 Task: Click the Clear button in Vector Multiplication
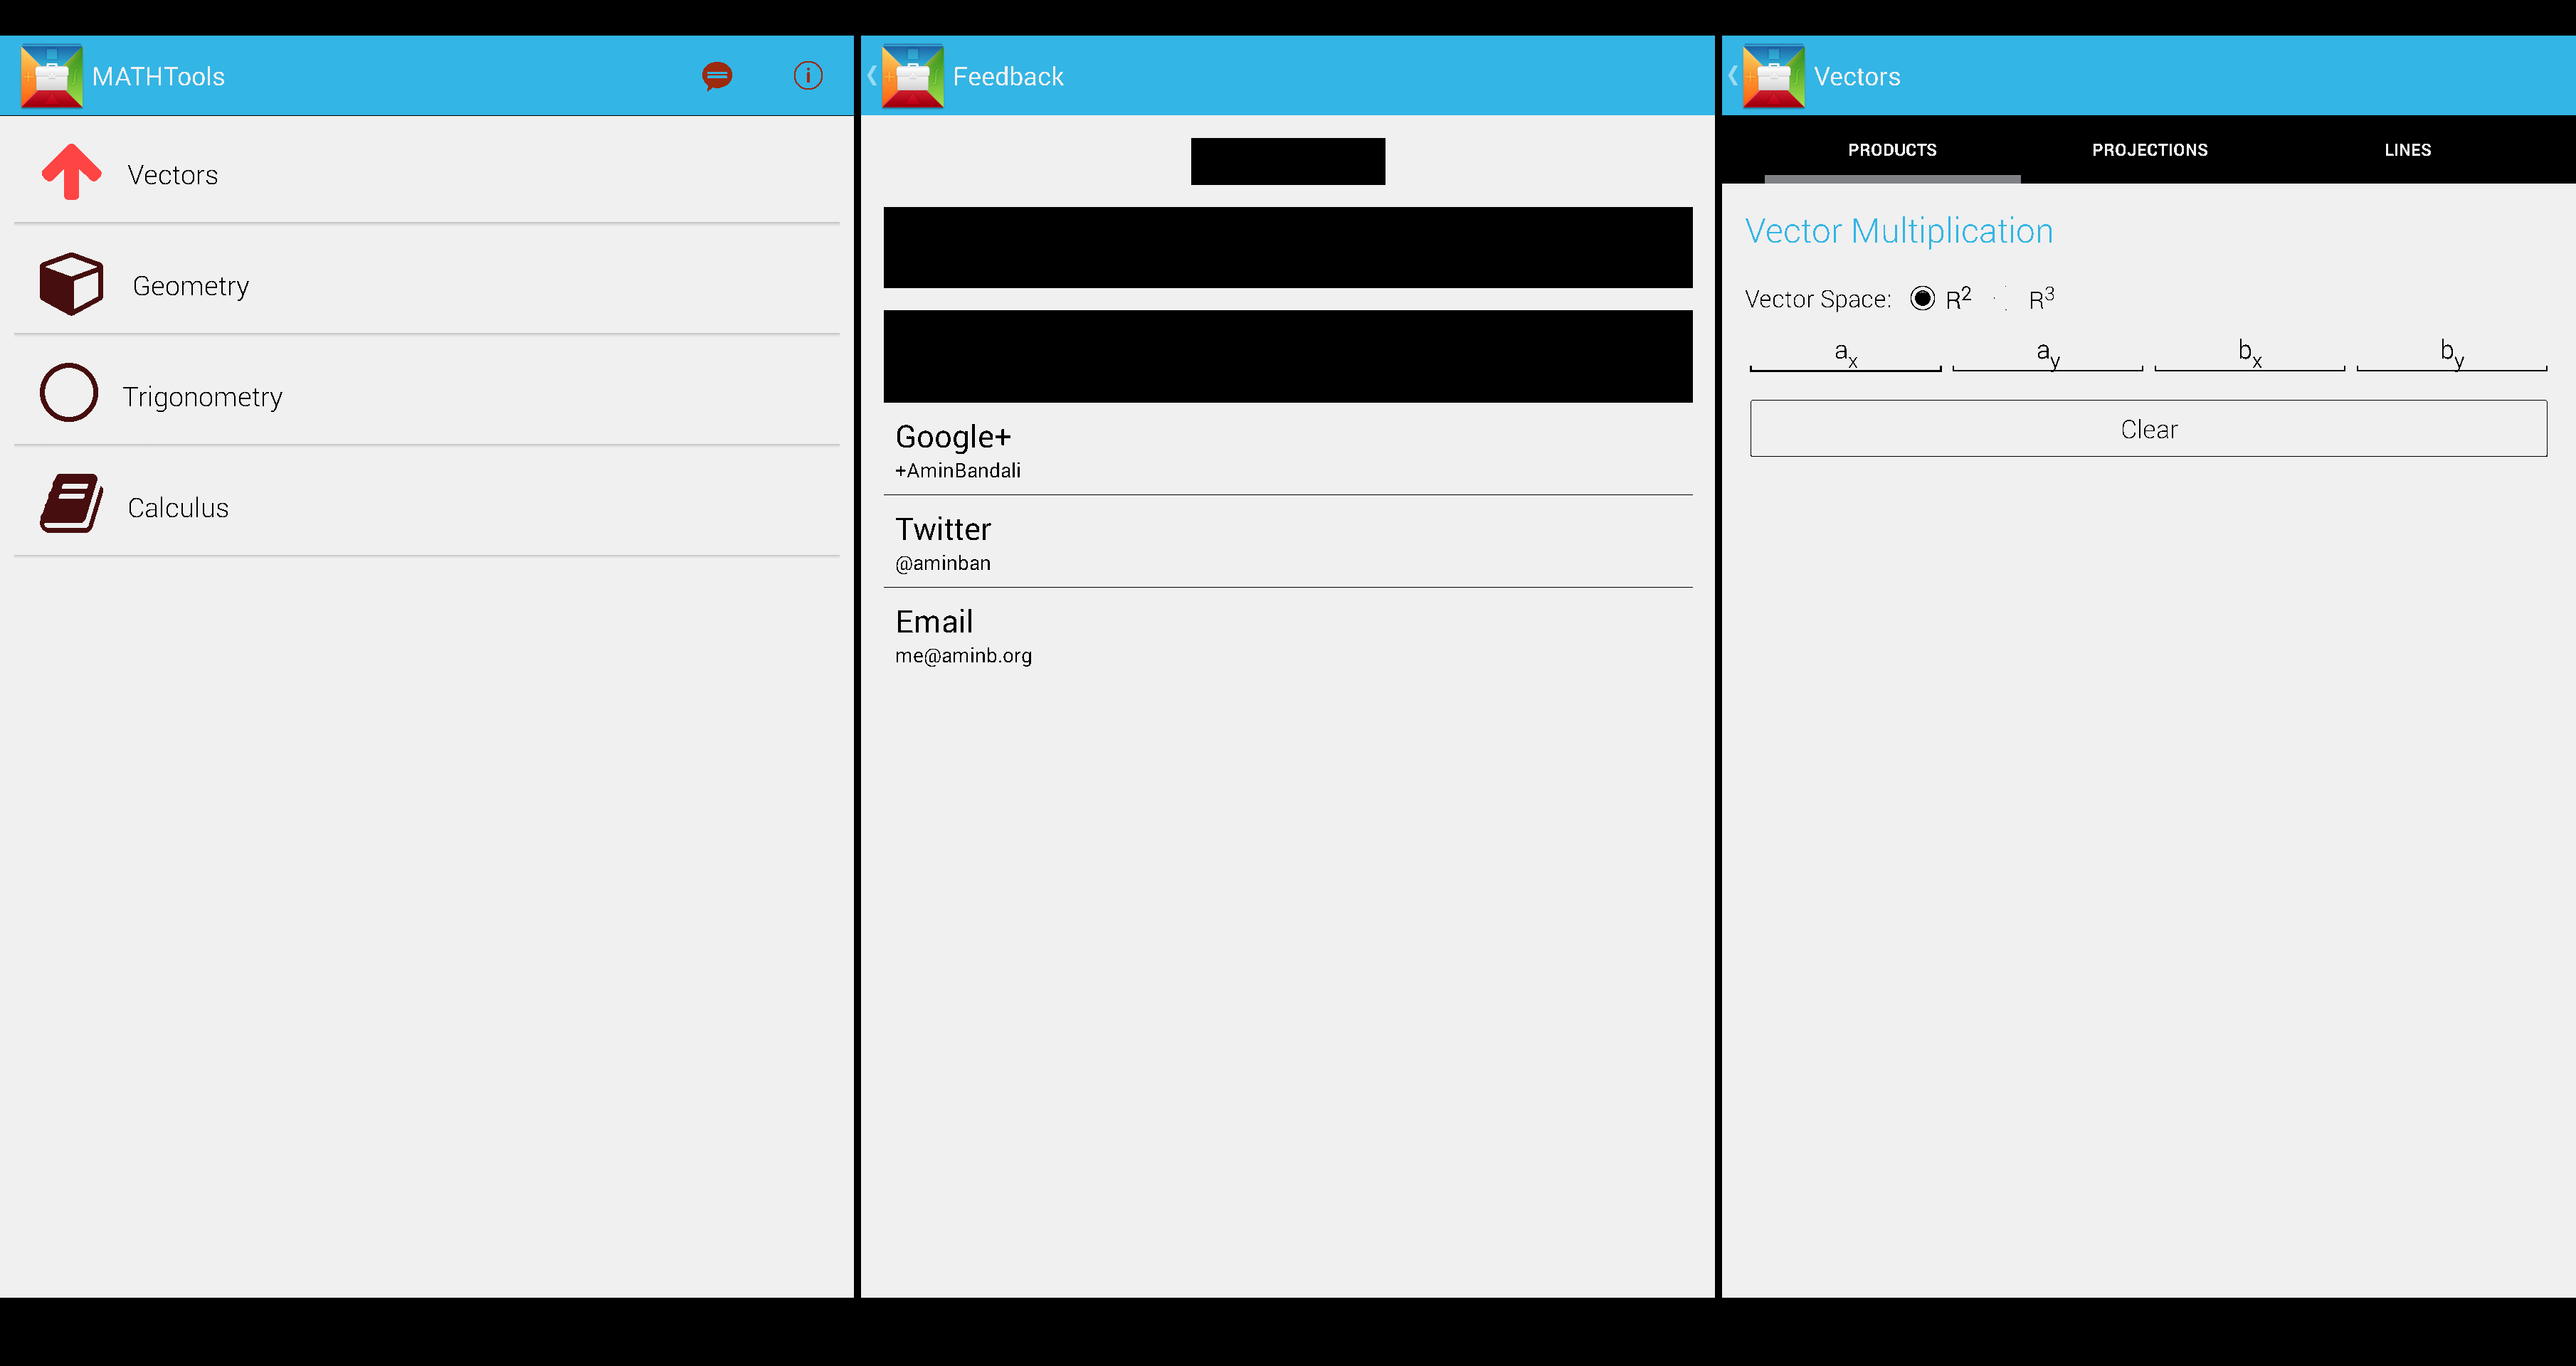2148,429
